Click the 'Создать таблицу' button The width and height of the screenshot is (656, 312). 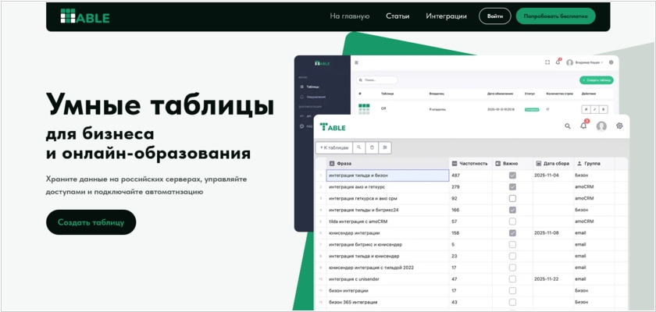click(91, 222)
